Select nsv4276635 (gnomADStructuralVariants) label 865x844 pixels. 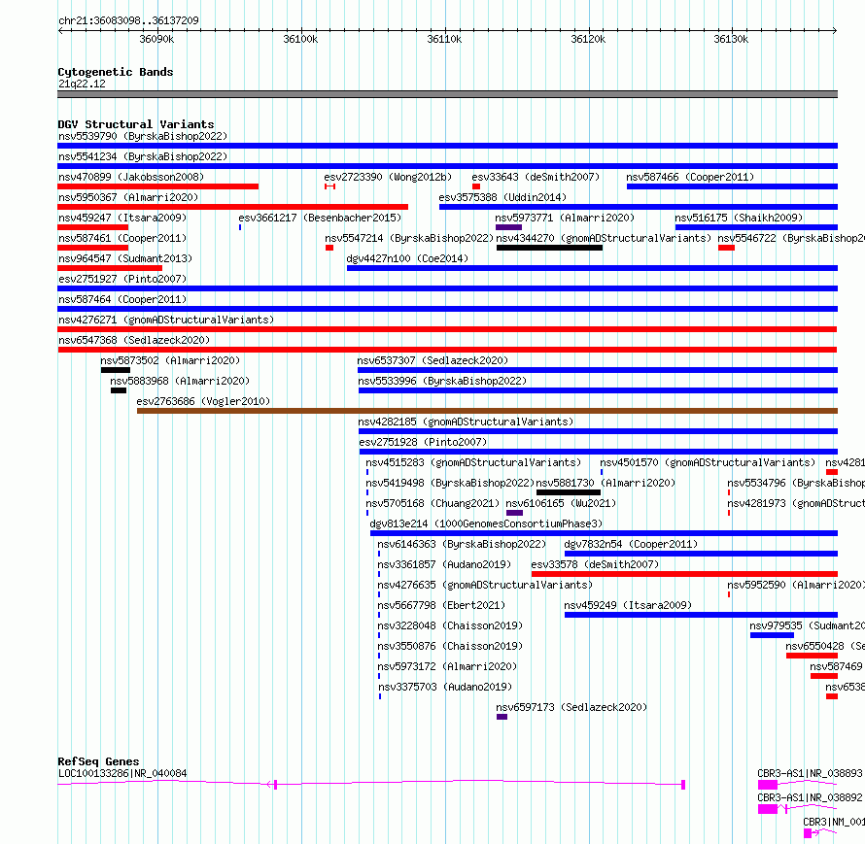(485, 585)
